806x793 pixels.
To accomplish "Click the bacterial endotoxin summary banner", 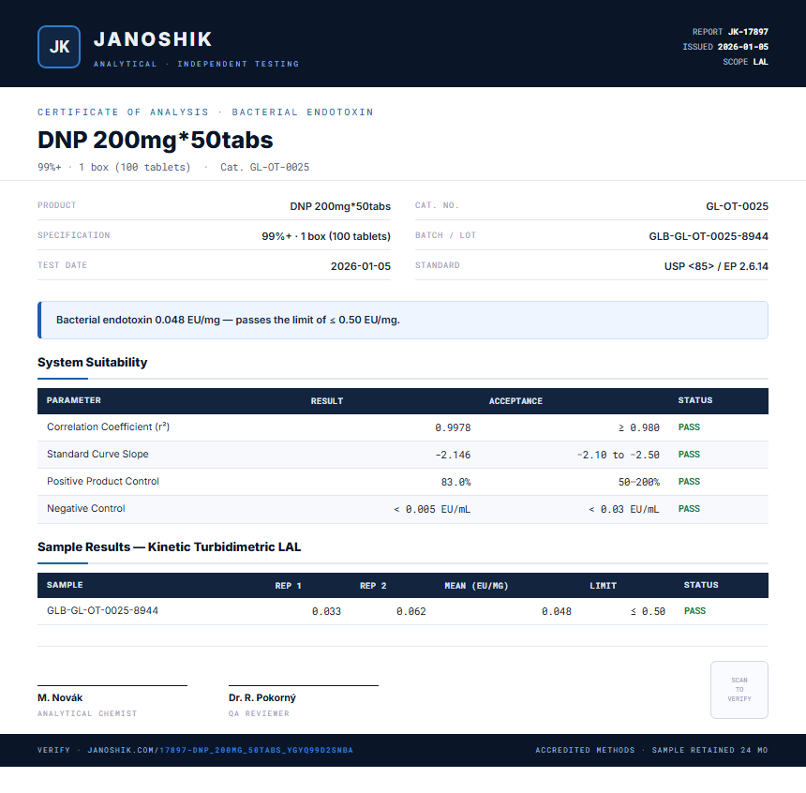I will click(x=403, y=320).
